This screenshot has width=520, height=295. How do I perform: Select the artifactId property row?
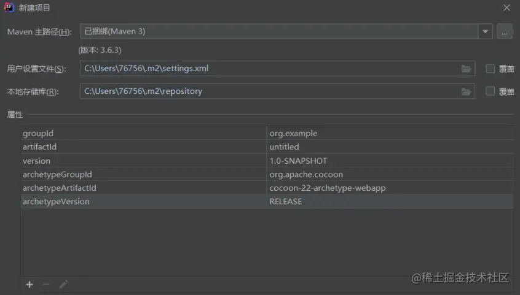pos(144,147)
